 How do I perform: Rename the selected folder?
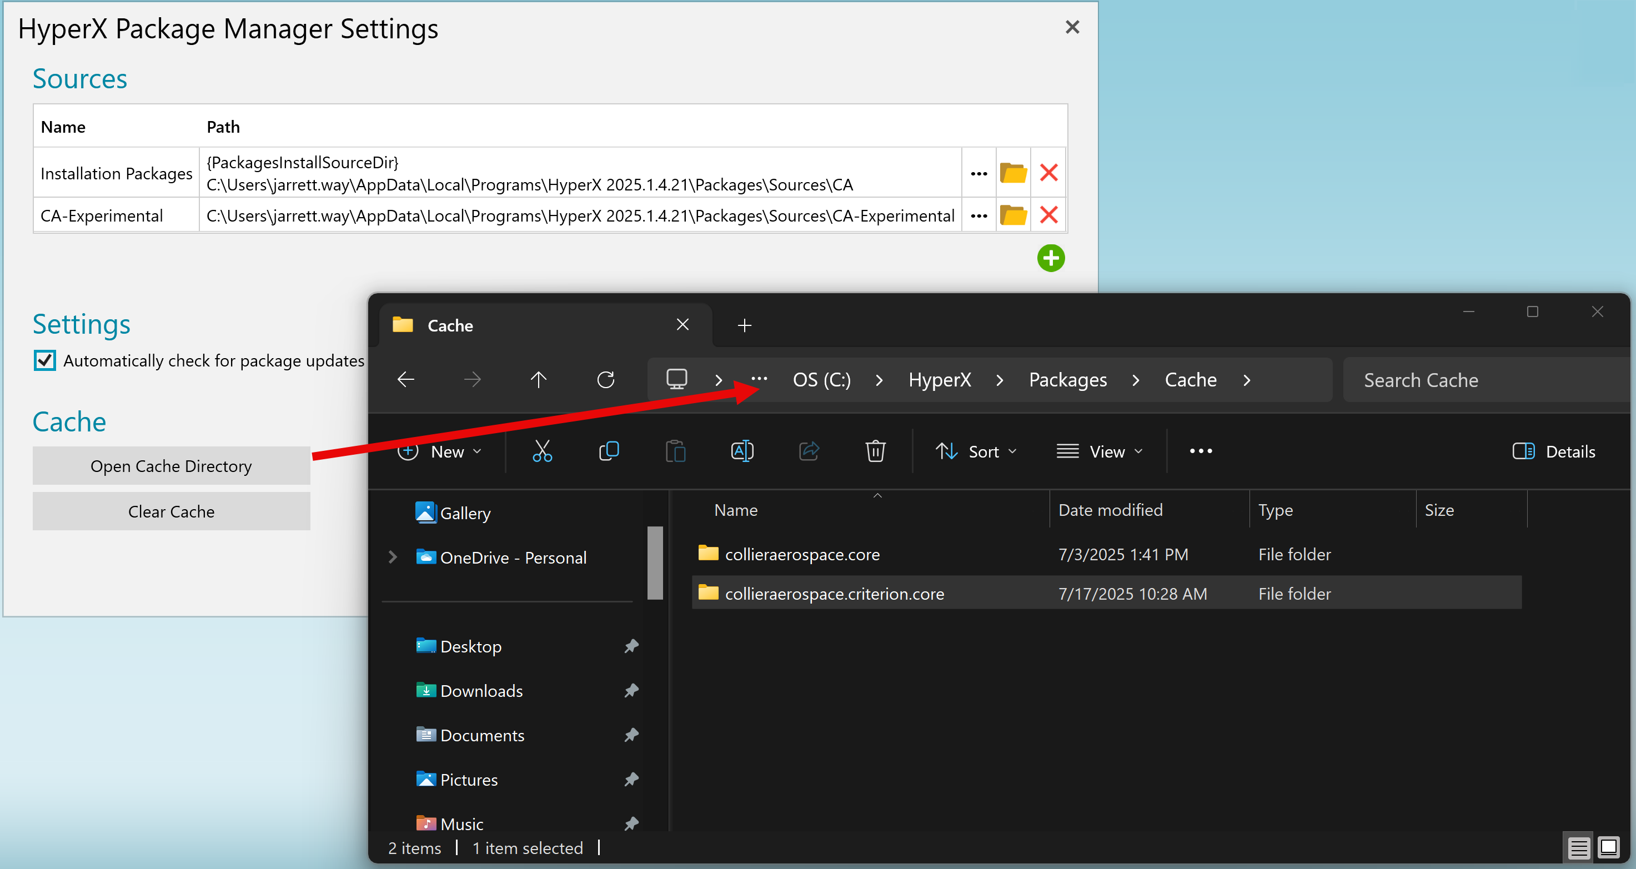pyautogui.click(x=742, y=451)
